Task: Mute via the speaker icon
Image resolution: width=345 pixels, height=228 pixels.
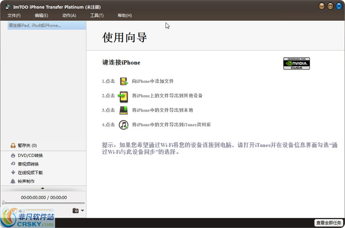Action: (21, 211)
